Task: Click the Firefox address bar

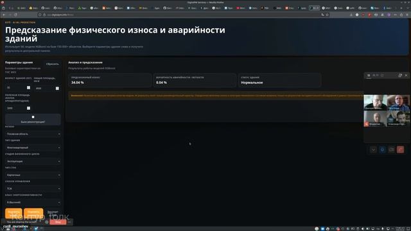Action: (x=184, y=15)
